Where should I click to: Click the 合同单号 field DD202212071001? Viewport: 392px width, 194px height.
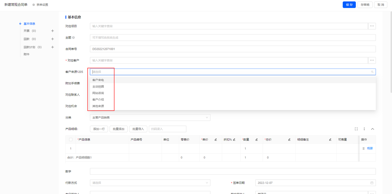pos(233,49)
